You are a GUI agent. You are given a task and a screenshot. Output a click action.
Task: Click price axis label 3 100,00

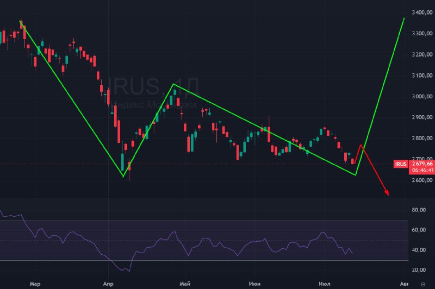[422, 76]
